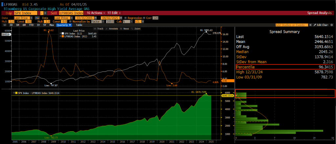Select the Annotate pencil tool
The image size is (336, 144).
(x=111, y=29)
